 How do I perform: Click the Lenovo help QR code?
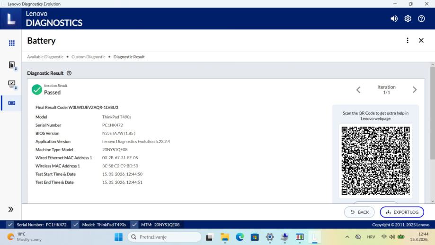tap(375, 161)
